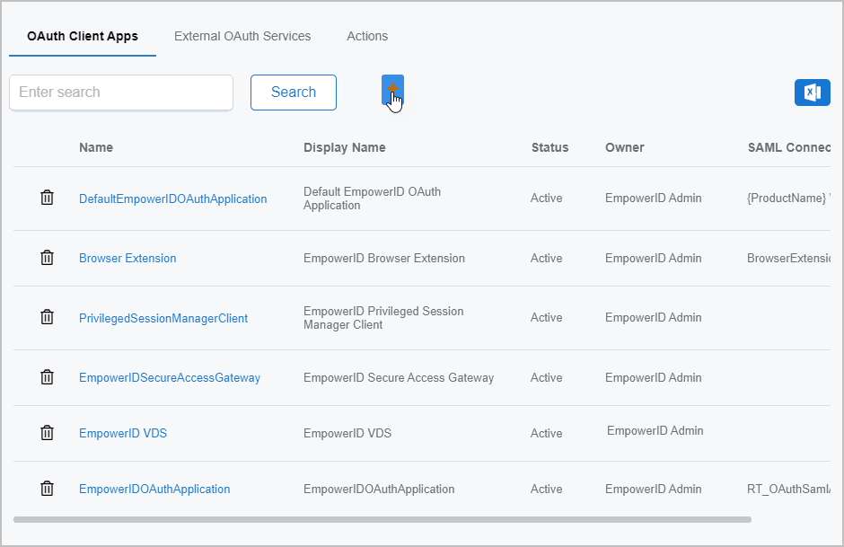Screen dimensions: 844x547
Task: Click trash icon for Browser Extension
Action: coord(47,258)
